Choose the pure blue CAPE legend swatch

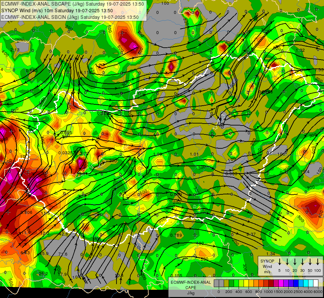[296, 283]
